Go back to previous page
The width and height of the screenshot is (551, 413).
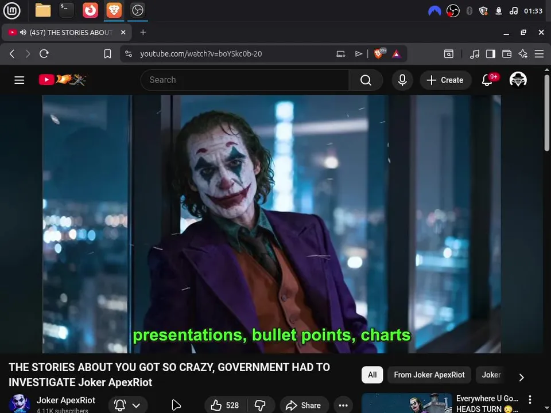(x=12, y=54)
